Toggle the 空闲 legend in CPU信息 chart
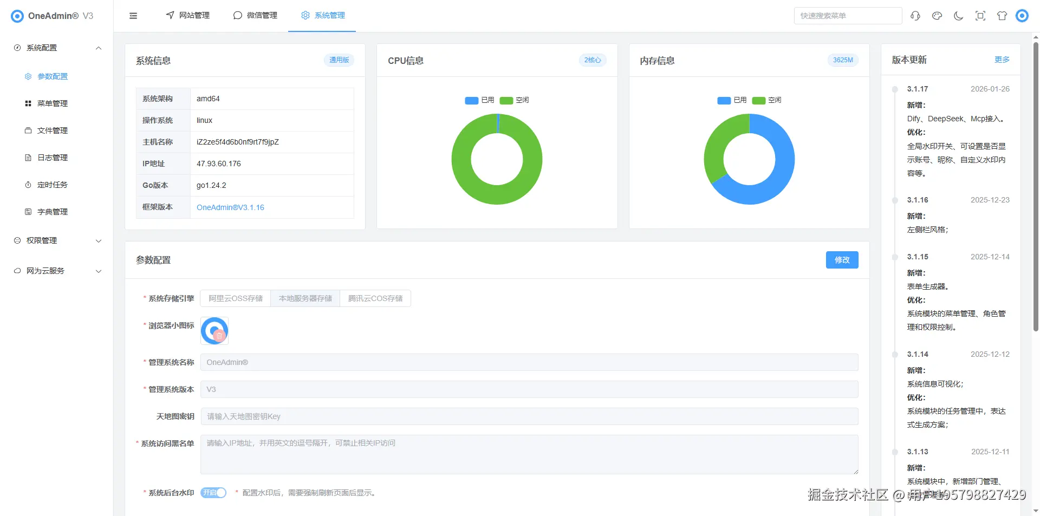1040x516 pixels. (515, 100)
